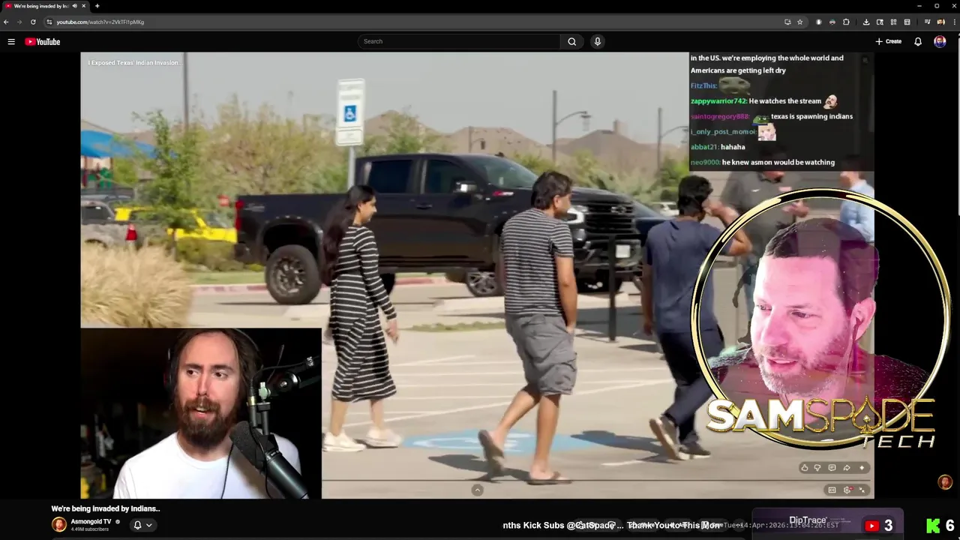Click the floating profile avatar at right edge
Image resolution: width=960 pixels, height=540 pixels.
point(945,481)
